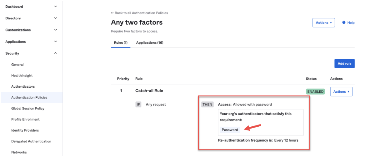Select the Rules (1) tab

(121, 43)
